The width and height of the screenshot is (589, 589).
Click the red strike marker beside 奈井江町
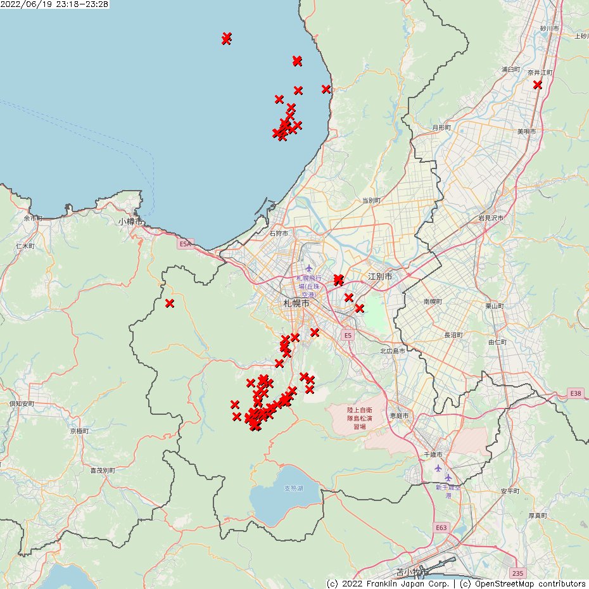(538, 85)
